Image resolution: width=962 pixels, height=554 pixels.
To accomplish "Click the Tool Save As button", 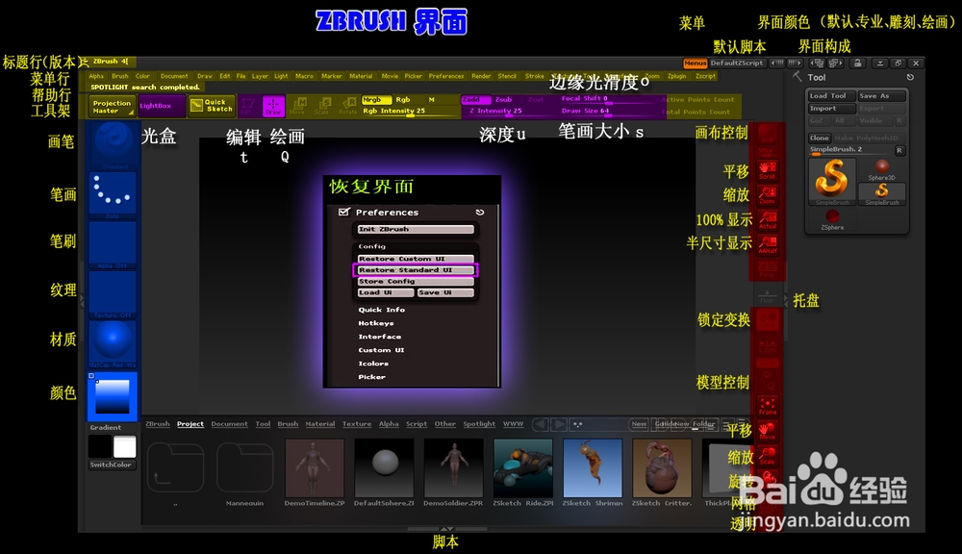I will (x=881, y=96).
